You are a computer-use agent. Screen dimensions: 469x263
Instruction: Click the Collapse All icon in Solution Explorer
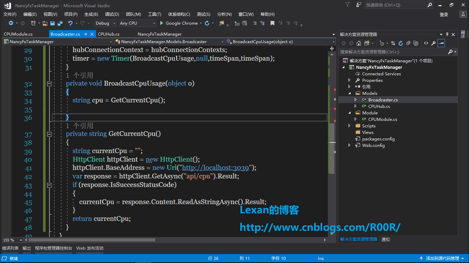[x=408, y=43]
